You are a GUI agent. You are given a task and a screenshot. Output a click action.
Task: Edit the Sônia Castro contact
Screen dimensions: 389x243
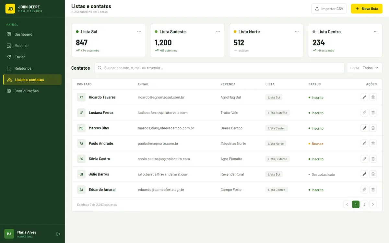tap(364, 159)
